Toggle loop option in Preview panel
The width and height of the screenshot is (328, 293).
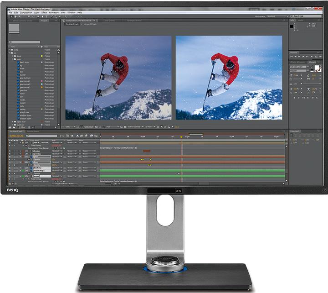317,57
